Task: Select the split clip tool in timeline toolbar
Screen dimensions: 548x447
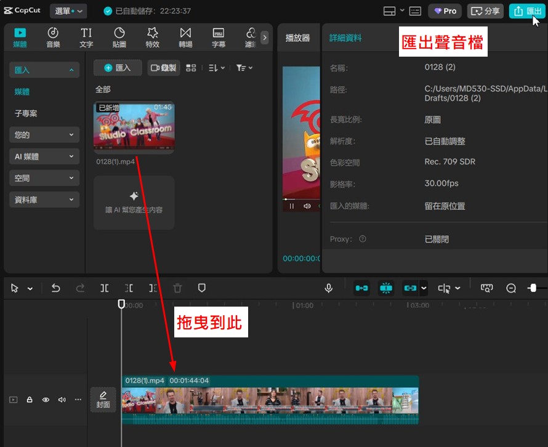Action: [x=105, y=288]
